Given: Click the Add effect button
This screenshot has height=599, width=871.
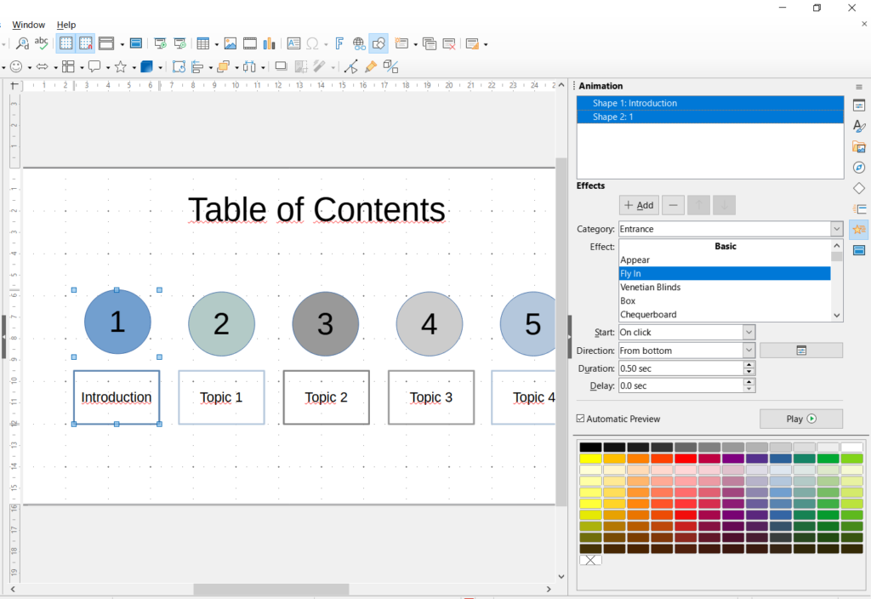Looking at the screenshot, I should 638,205.
